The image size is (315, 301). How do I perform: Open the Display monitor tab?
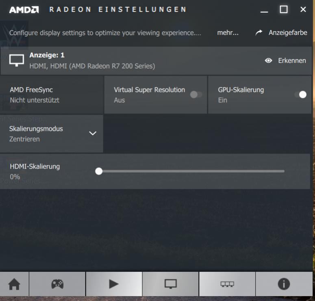[171, 284]
